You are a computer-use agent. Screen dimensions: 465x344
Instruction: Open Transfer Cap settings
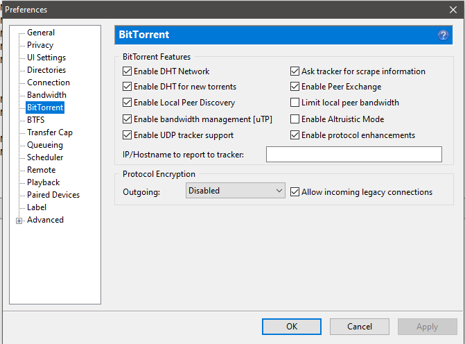click(x=50, y=132)
